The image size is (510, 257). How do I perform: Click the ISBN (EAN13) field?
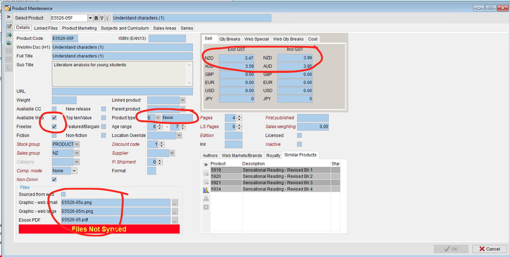[x=167, y=38]
